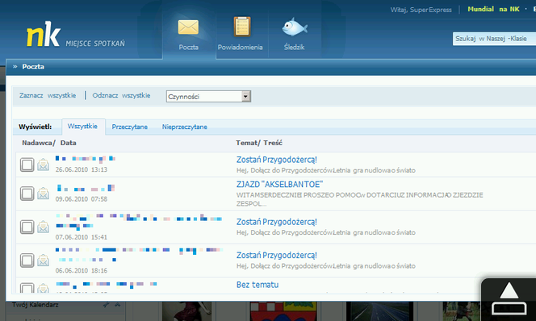Click envelope icon of 26.06.2010 13:13 message
This screenshot has width=536, height=321.
tap(43, 165)
